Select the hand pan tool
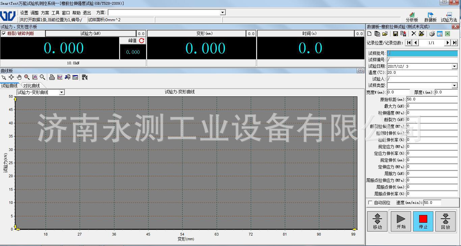The height and width of the screenshot is (246, 461). coord(19,78)
